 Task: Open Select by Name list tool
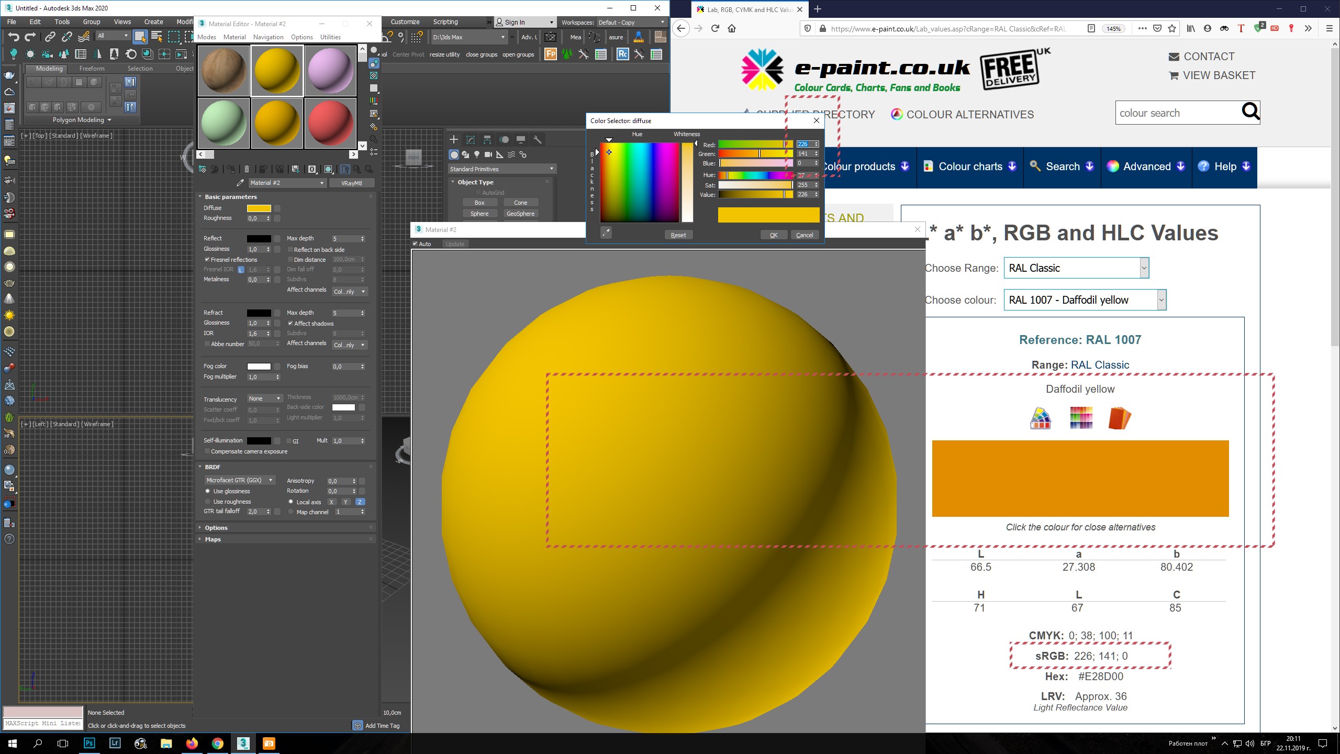point(157,37)
